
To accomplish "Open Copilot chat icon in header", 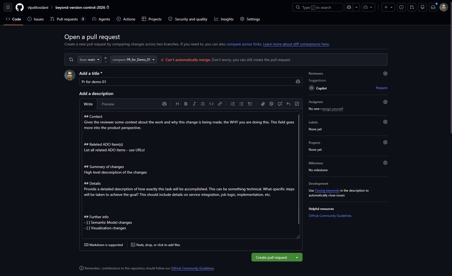I will click(349, 7).
